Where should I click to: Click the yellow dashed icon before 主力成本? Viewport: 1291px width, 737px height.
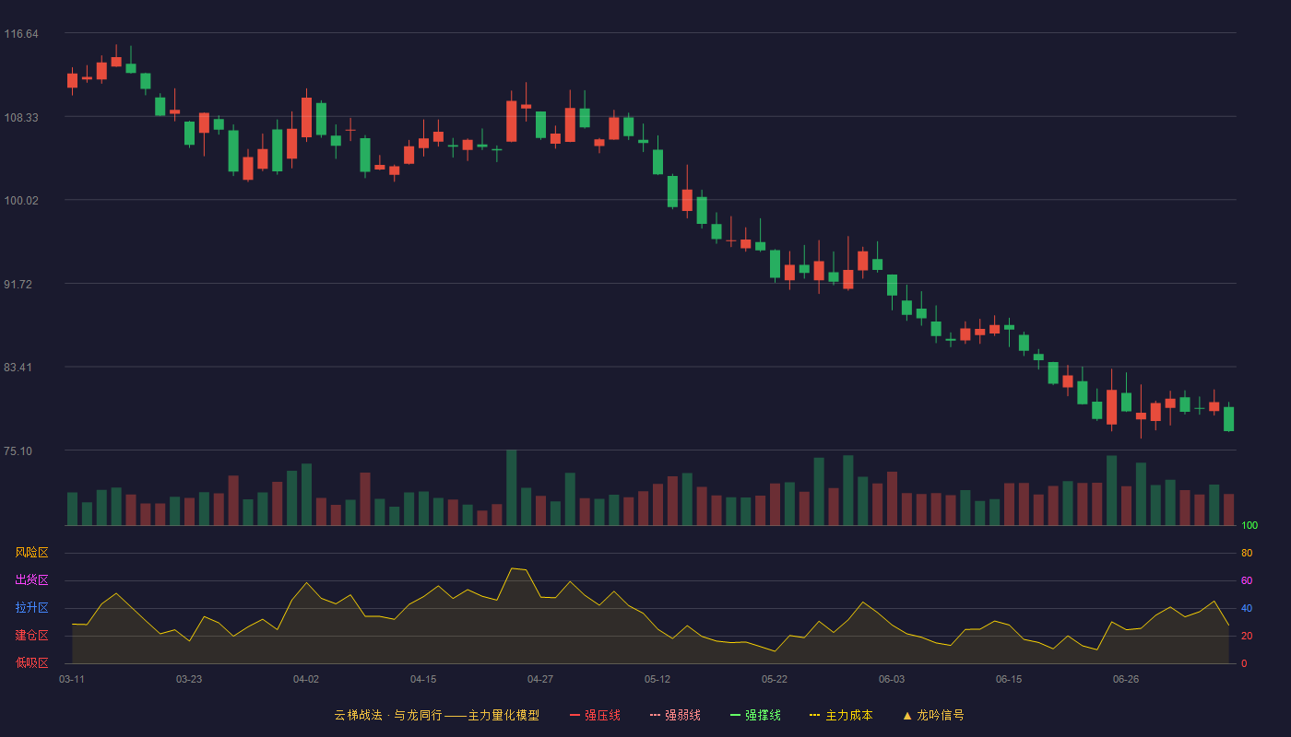point(815,715)
